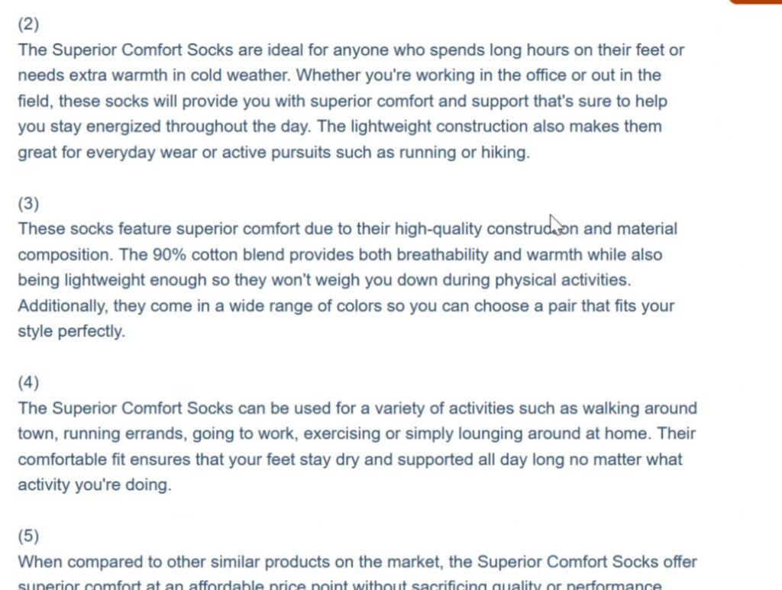This screenshot has height=590, width=782.
Task: Click the (4) section number label
Action: click(28, 382)
